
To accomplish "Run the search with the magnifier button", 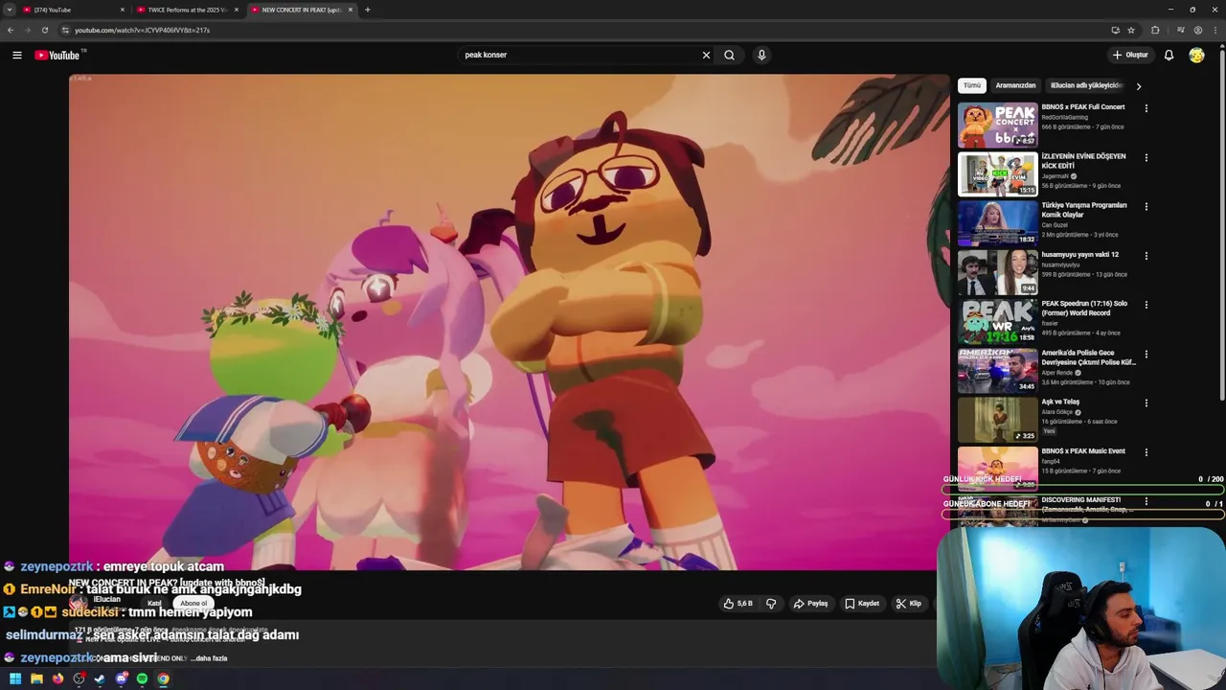I will pos(729,55).
